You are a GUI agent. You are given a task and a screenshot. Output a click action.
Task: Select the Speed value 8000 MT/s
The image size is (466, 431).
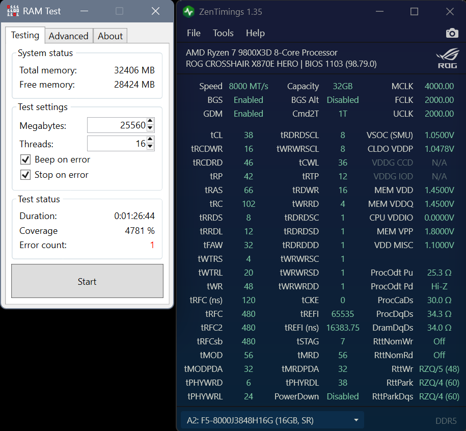pos(249,86)
